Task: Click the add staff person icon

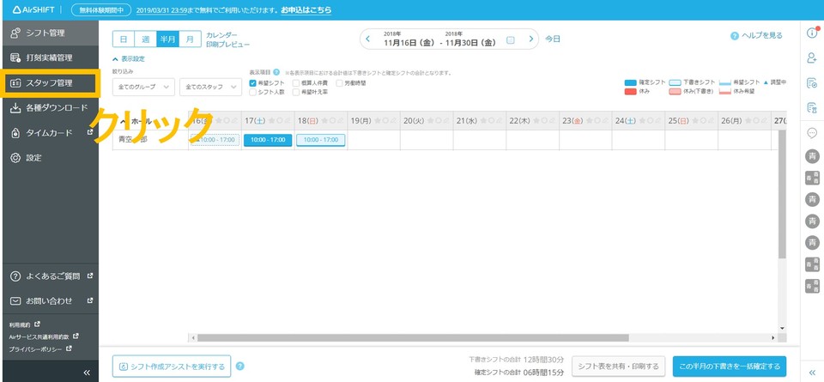Action: tap(811, 58)
